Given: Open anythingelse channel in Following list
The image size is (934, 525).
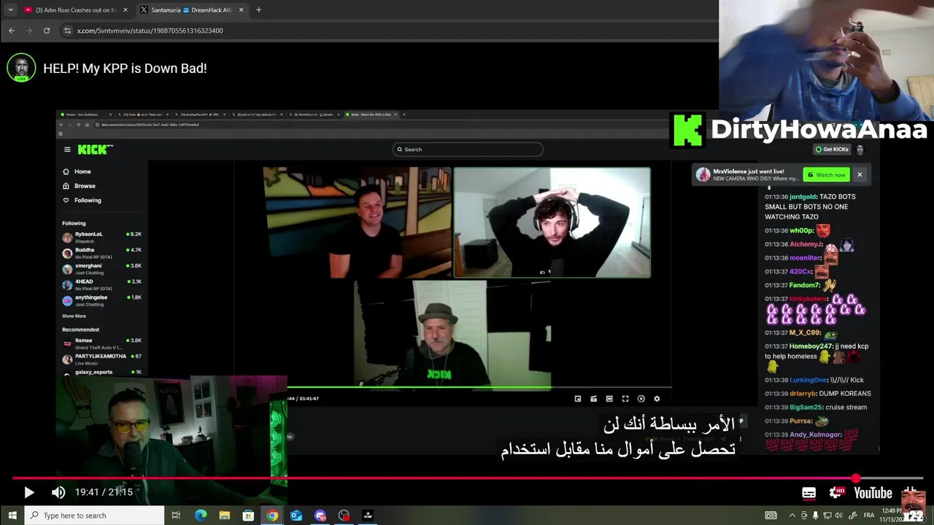Looking at the screenshot, I should (102, 300).
